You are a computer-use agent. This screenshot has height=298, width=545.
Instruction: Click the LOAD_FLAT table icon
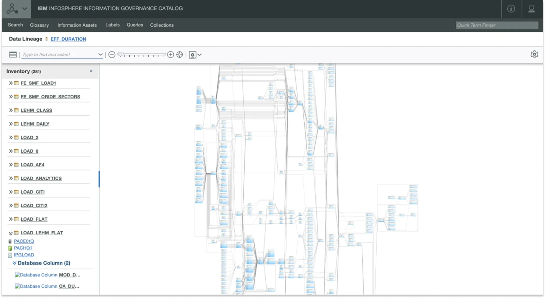[x=16, y=219]
